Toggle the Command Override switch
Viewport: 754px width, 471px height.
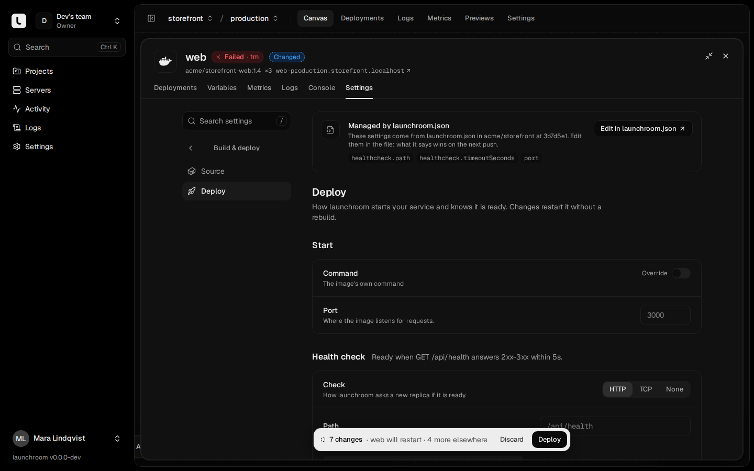click(x=681, y=273)
